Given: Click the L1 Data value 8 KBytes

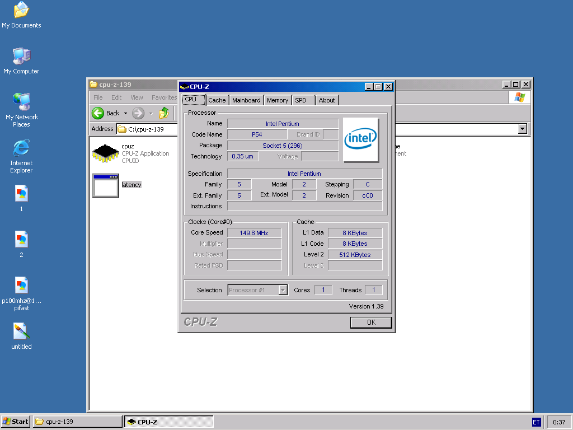Looking at the screenshot, I should pyautogui.click(x=355, y=232).
